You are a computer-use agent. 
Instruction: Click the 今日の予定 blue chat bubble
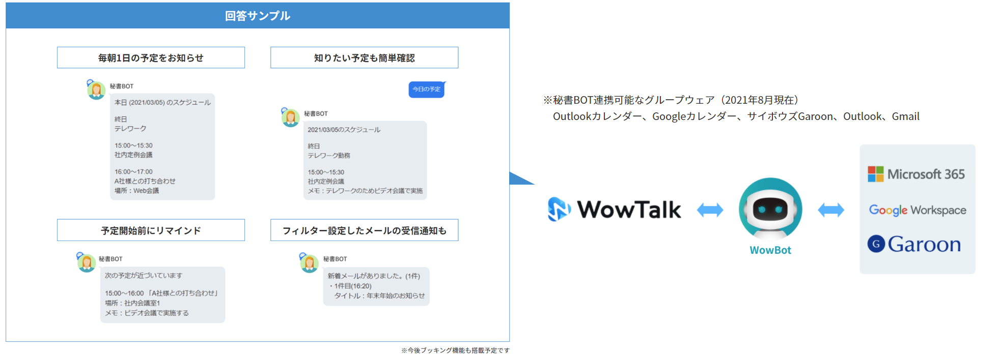click(427, 90)
